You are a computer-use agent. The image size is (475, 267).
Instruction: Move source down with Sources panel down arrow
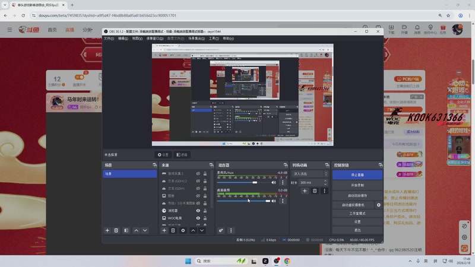click(x=202, y=230)
